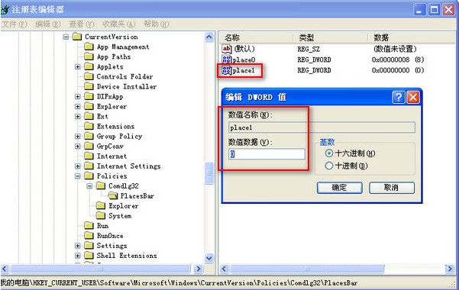Select the Run folder icon
This screenshot has width=459, height=290.
coord(89,226)
